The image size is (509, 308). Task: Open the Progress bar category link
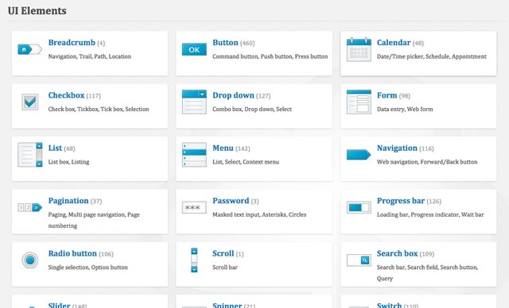point(401,201)
